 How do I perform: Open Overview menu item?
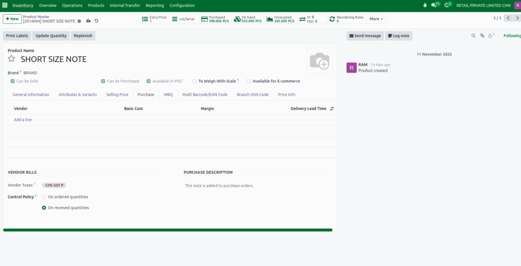point(48,5)
